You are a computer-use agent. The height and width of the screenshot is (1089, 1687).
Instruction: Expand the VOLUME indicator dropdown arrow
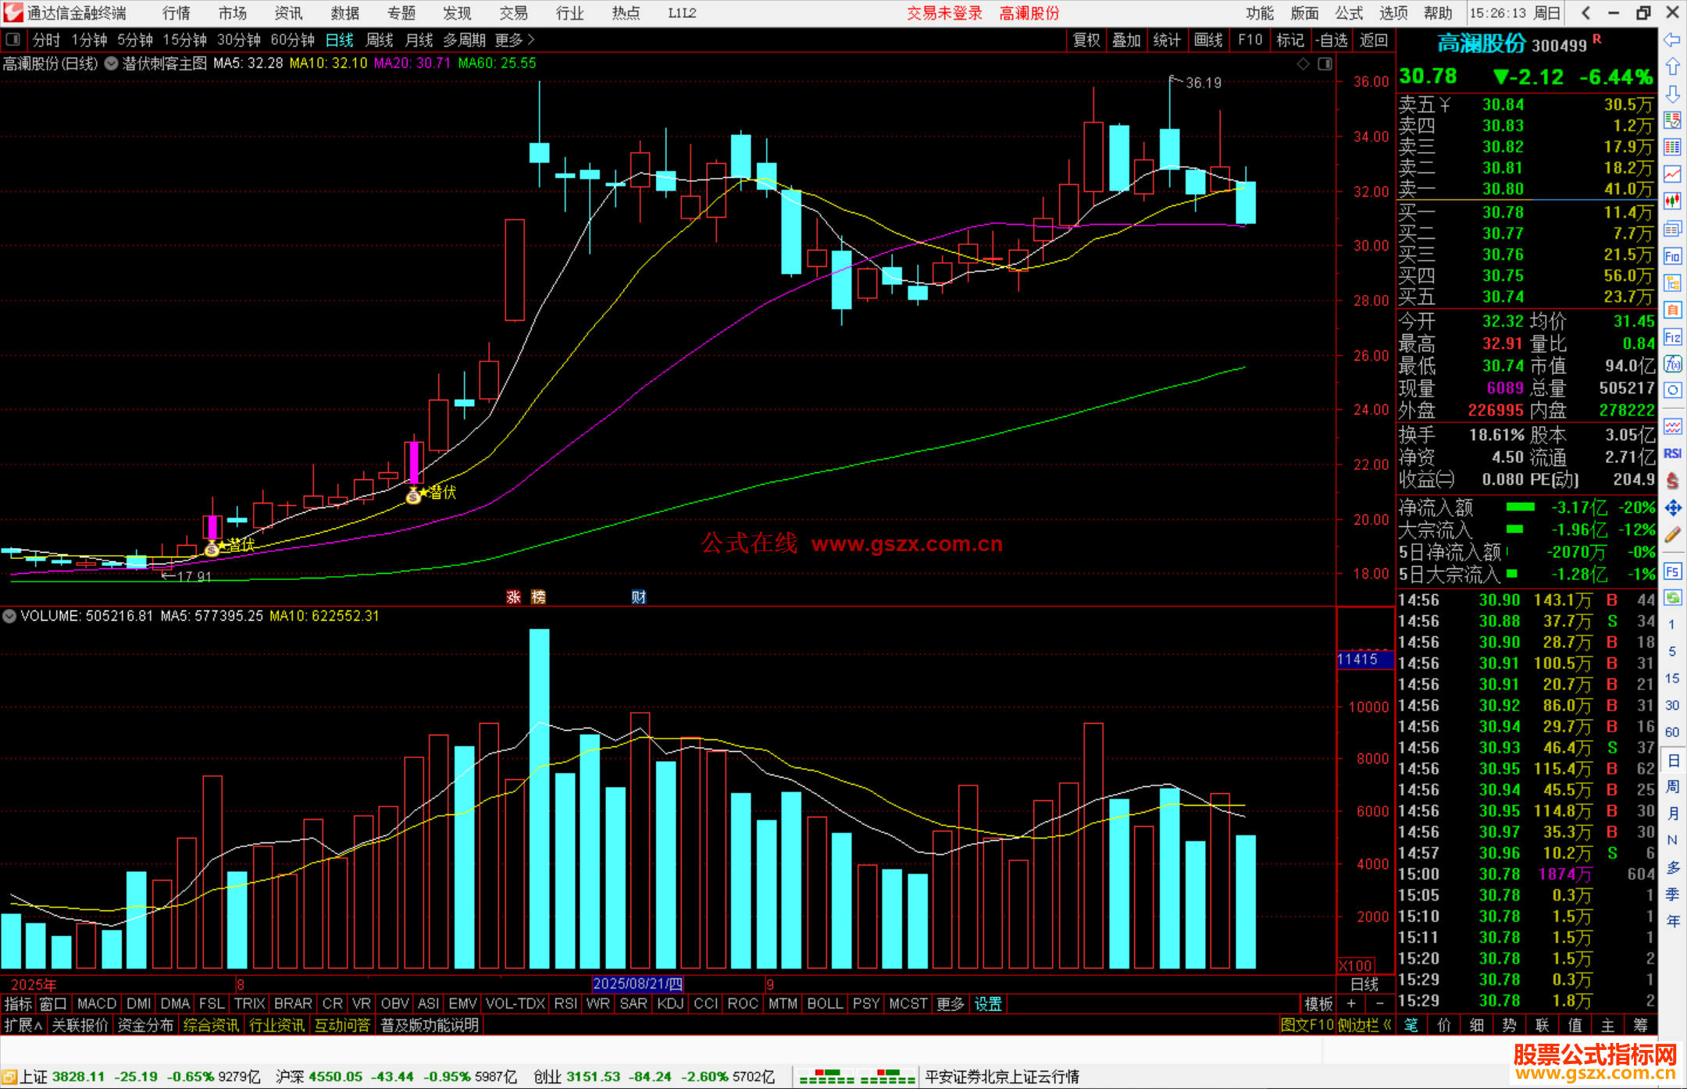point(9,616)
